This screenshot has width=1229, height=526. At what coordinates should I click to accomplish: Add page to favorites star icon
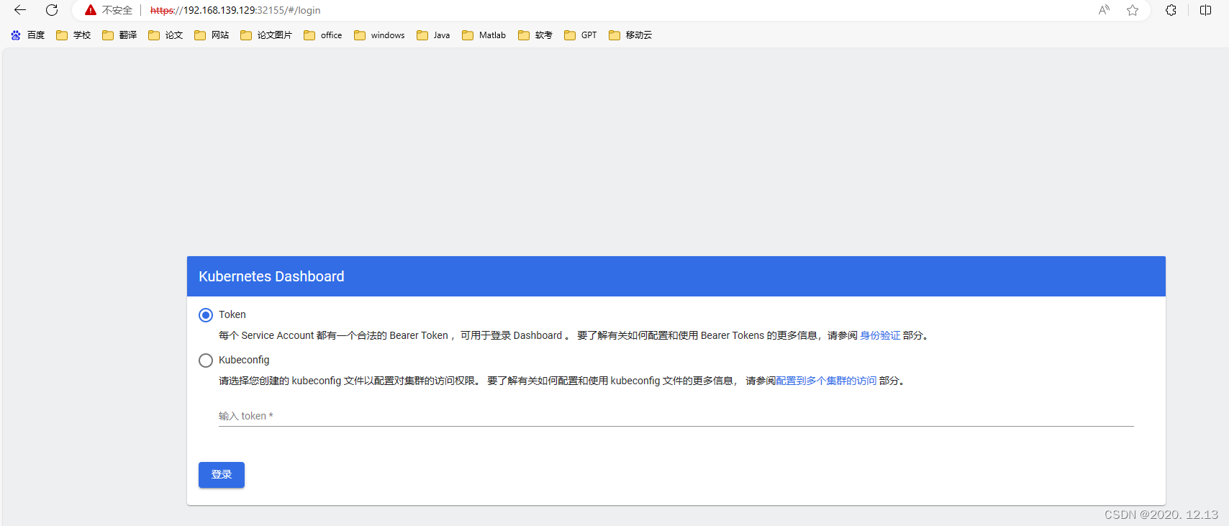click(1133, 10)
